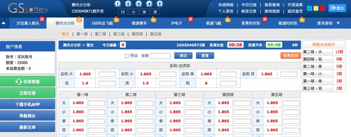
Task: Click the lottery ball showing 9
Action: [x=160, y=4]
